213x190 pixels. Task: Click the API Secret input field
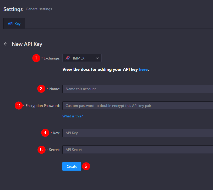[x=138, y=150]
